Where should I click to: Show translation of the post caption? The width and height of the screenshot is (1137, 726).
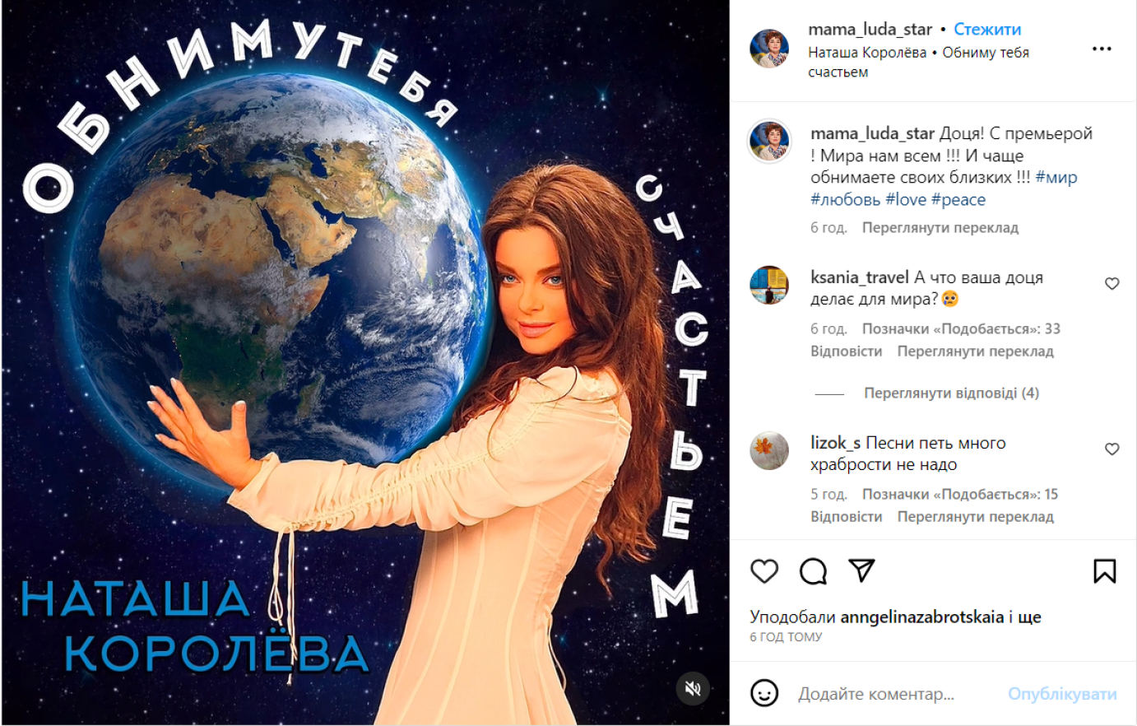[940, 228]
